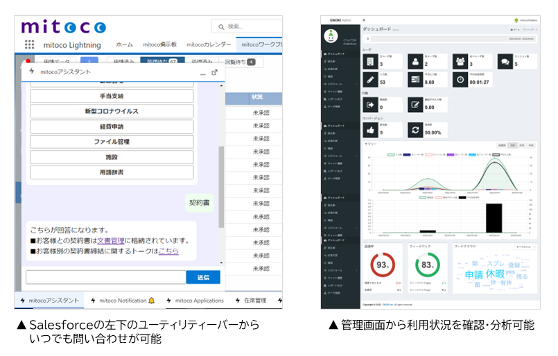Screen dimensions: 558x356
Task: Pop out the mitocoアシスタント panel
Action: coord(214,72)
